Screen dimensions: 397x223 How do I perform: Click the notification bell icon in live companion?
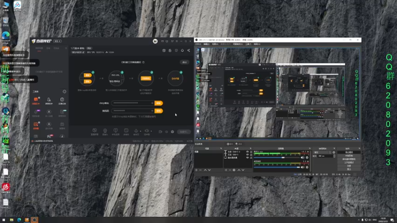coord(182,51)
